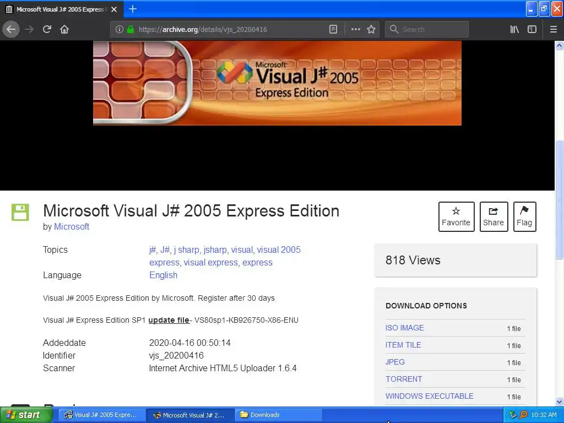The image size is (564, 423).
Task: Flag this item
Action: click(x=524, y=216)
